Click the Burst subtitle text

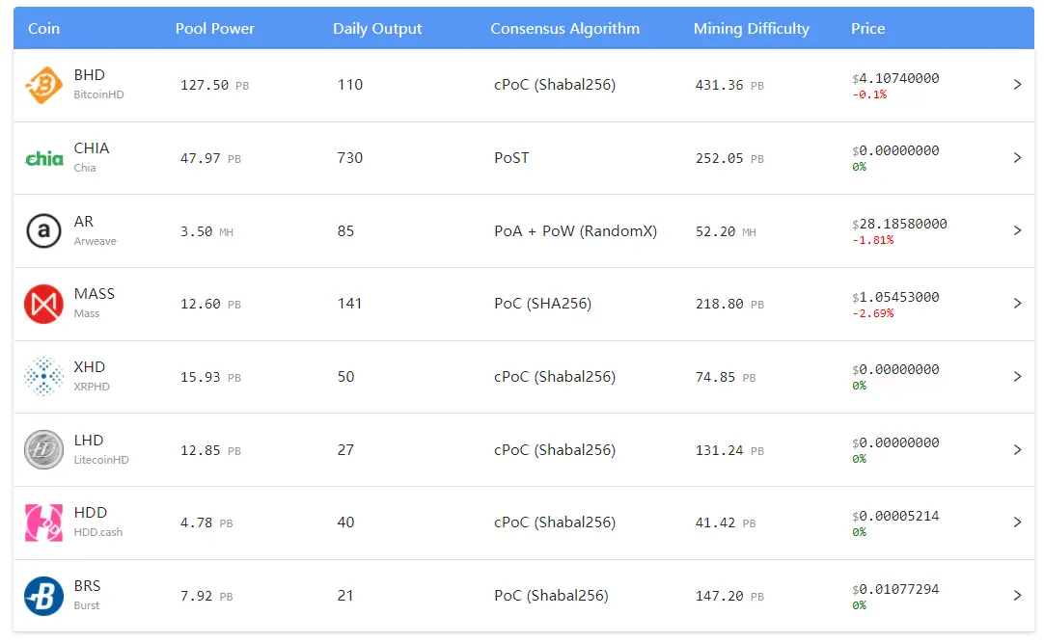[87, 605]
